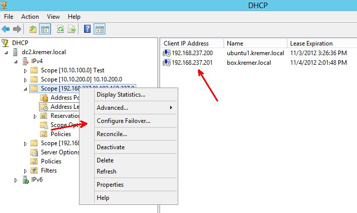The image size is (357, 213).
Task: Expand the IPv6 tree node
Action: pos(16,180)
